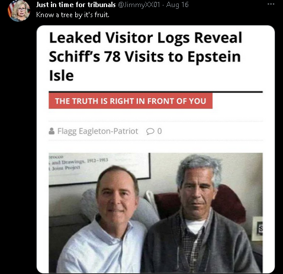Open the tweet's three-dot more options menu
Screen dimensions: 283x274
[271, 4]
